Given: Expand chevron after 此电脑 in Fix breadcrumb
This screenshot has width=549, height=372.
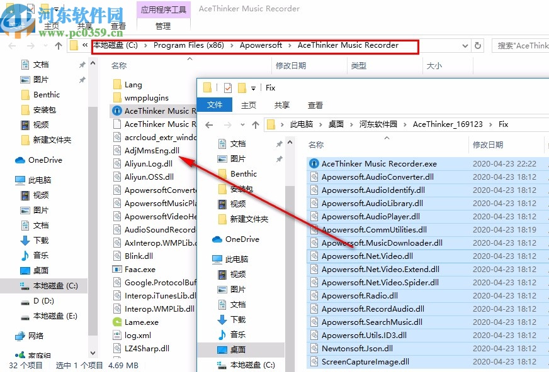Looking at the screenshot, I should pos(320,124).
